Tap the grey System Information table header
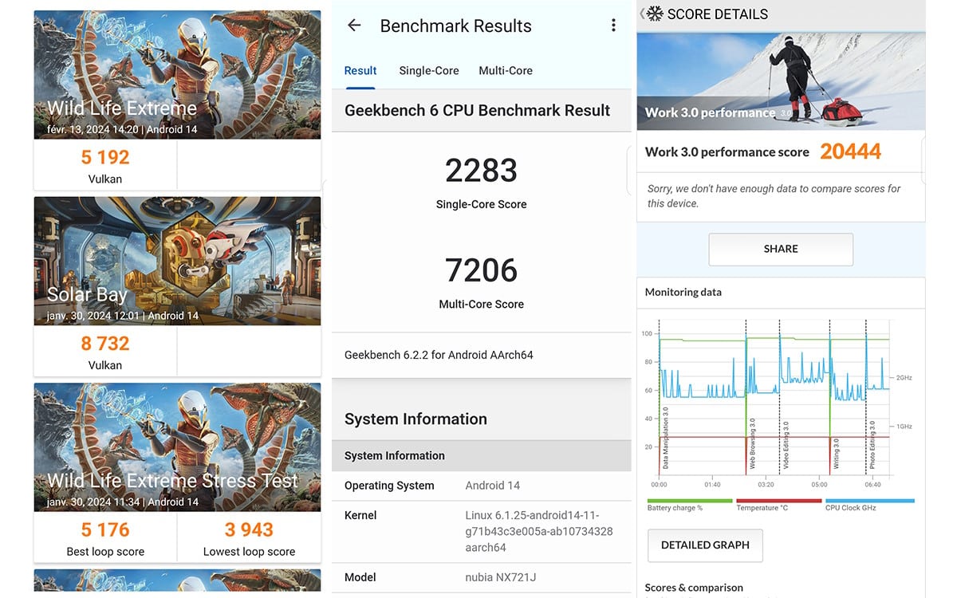 [481, 455]
